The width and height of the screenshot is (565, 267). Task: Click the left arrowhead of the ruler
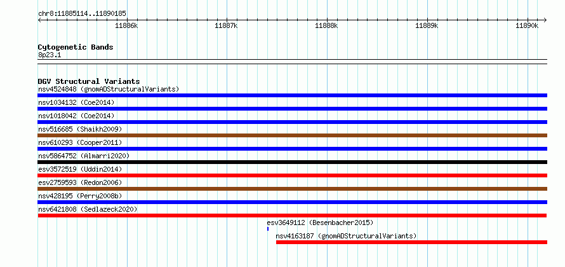click(x=39, y=20)
